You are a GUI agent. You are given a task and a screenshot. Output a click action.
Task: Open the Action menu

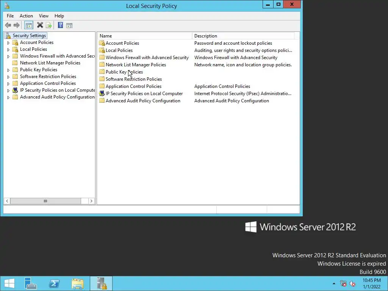point(26,16)
